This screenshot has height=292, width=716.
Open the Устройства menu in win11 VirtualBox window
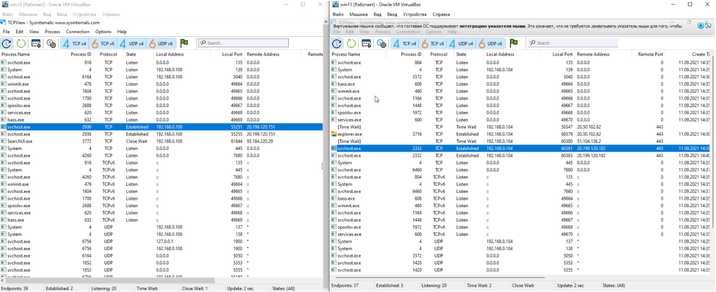pyautogui.click(x=414, y=14)
